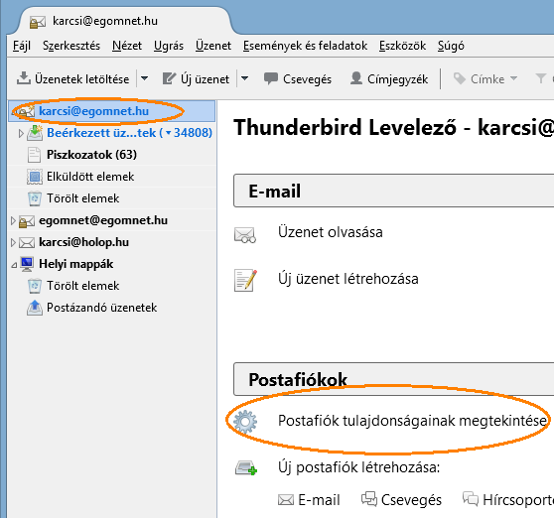Open the Új üzenet dropdown arrow
This screenshot has width=554, height=518.
pyautogui.click(x=245, y=78)
